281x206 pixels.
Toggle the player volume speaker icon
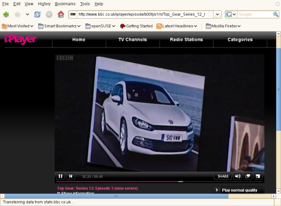(x=238, y=176)
